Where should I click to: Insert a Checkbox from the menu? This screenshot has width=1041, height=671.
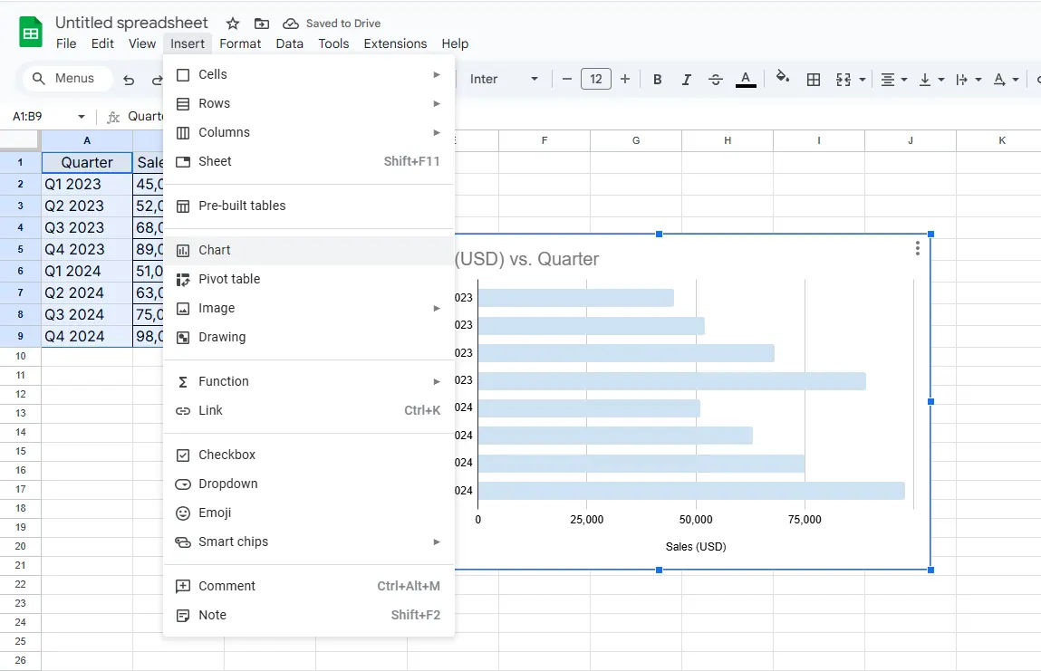point(227,455)
